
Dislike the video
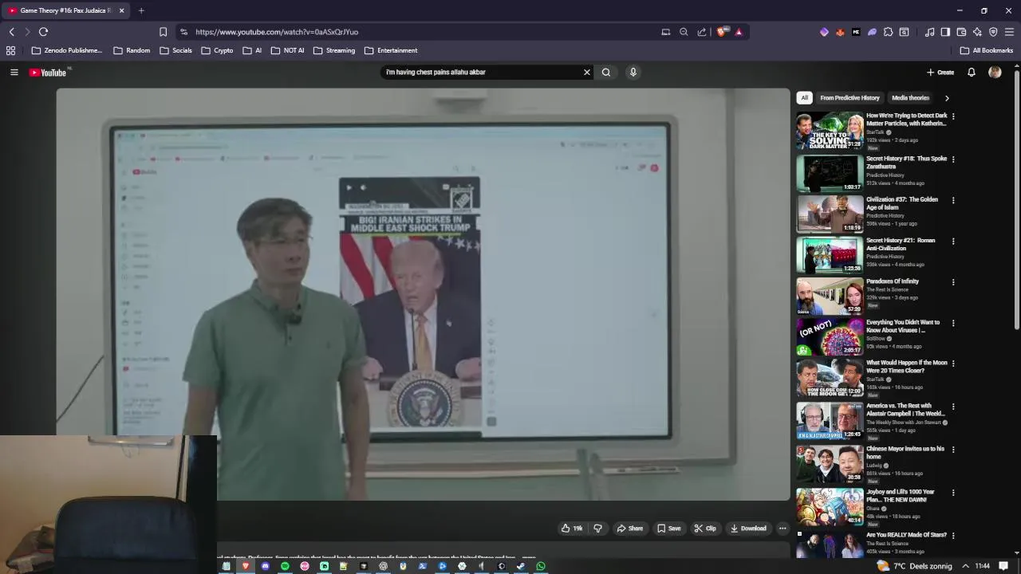pyautogui.click(x=598, y=529)
